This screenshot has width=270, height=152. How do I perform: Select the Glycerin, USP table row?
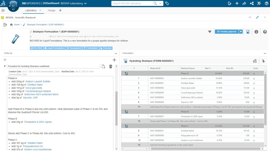pyautogui.click(x=192, y=102)
